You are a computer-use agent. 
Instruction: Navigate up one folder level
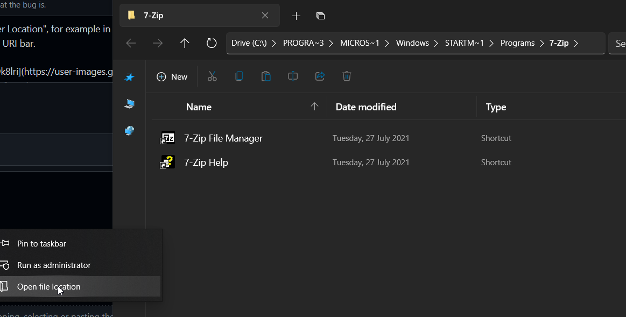click(x=185, y=43)
